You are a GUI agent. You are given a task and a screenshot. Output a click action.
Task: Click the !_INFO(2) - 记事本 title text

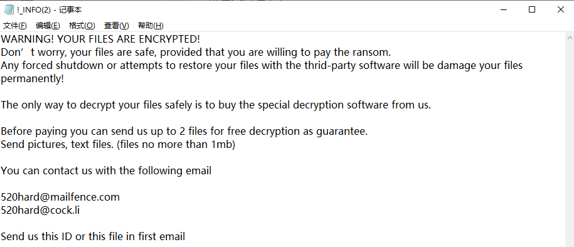50,10
